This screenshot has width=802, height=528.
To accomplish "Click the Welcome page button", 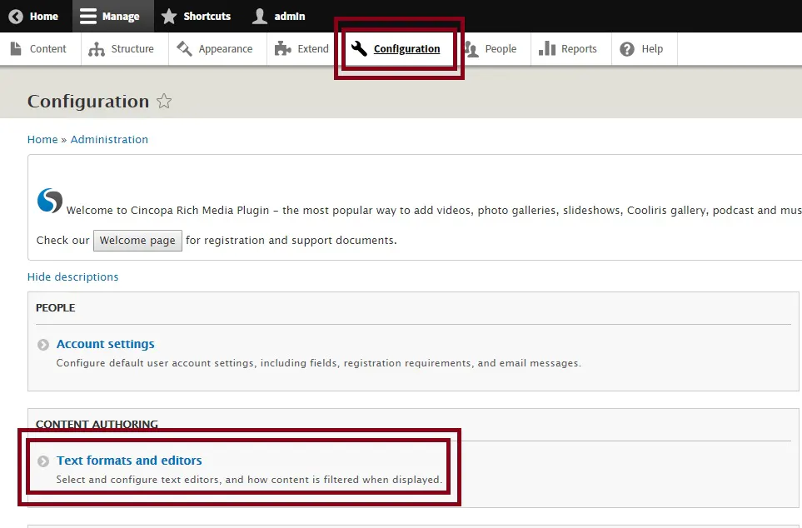I will coord(137,241).
